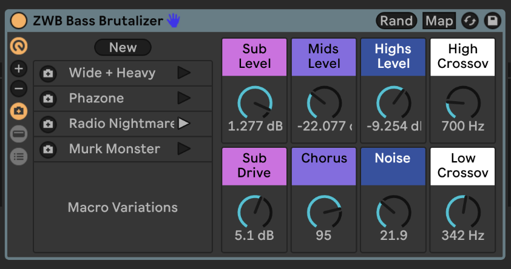Add macro knobs with the plus icon

(19, 68)
